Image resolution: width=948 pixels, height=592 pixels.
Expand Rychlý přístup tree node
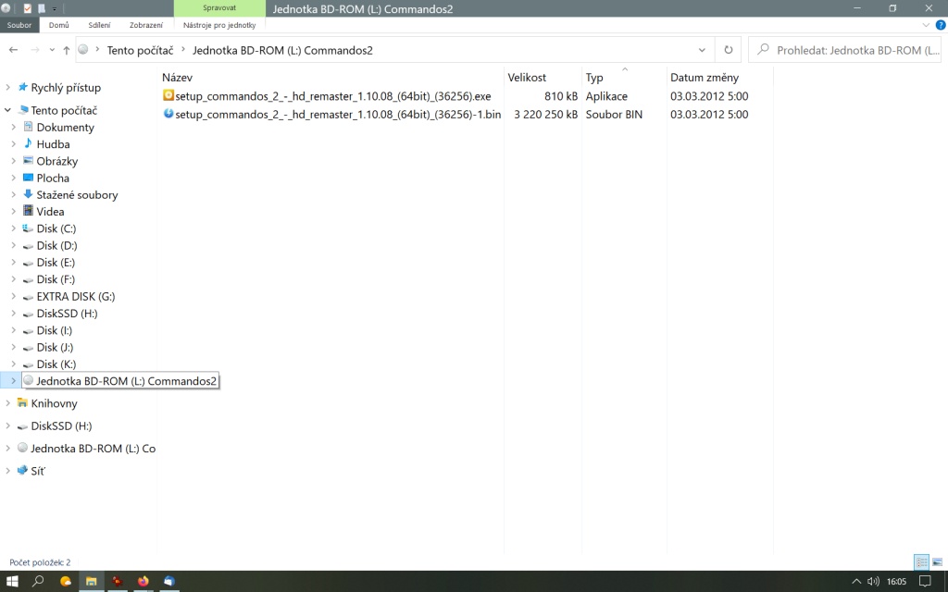[x=7, y=88]
